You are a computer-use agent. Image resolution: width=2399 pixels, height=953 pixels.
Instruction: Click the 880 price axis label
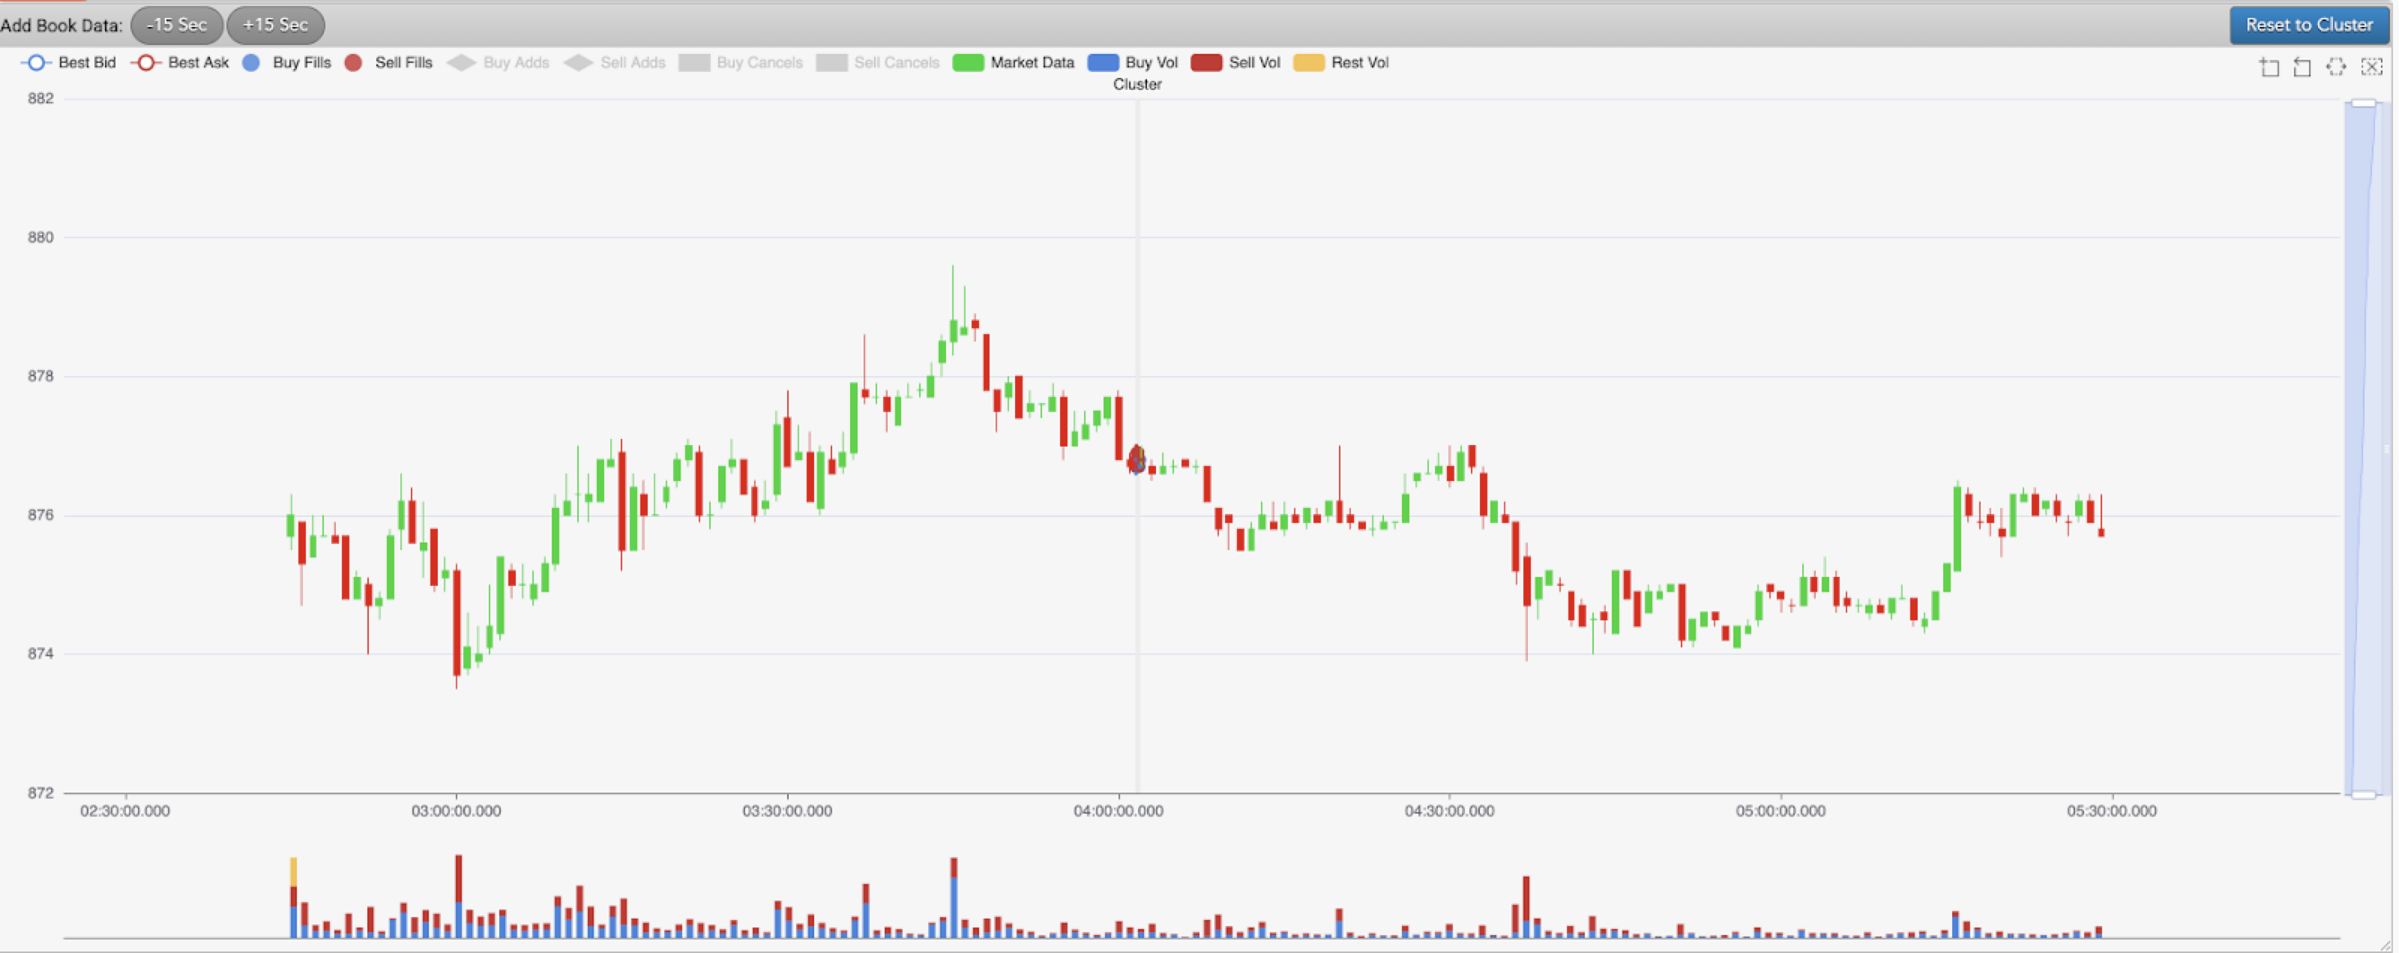41,238
